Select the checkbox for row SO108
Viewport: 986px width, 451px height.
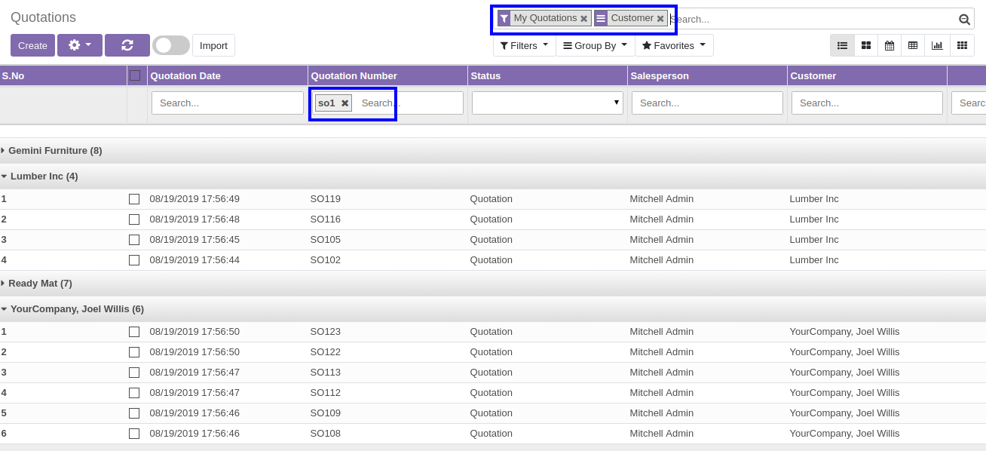[134, 434]
